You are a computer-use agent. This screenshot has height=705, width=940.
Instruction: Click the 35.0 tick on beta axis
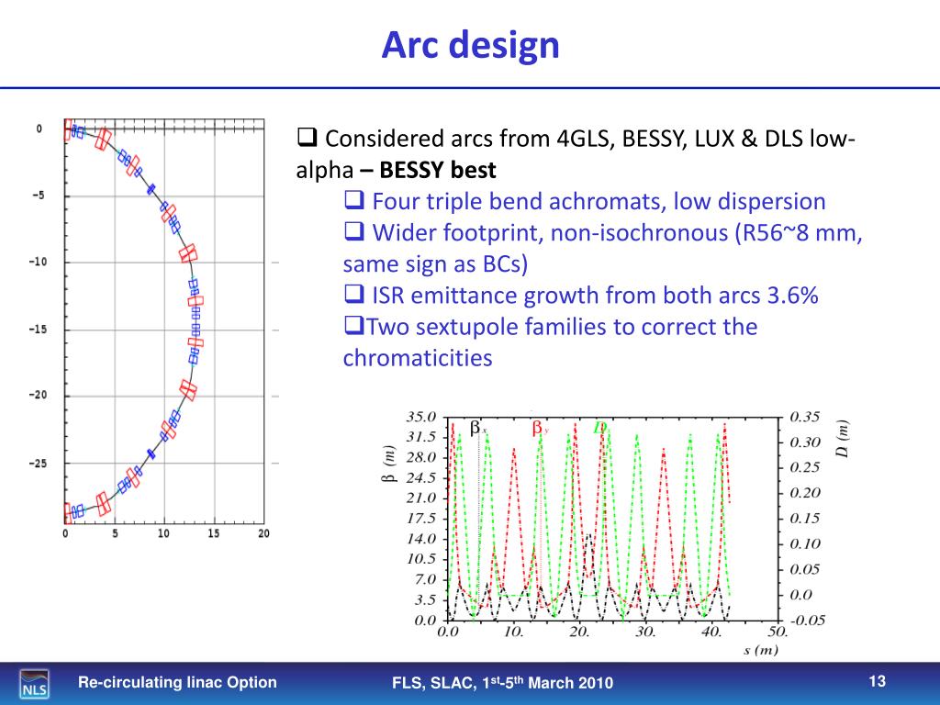click(x=421, y=417)
